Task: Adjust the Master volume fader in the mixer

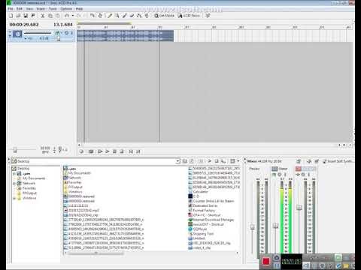Action: [x=275, y=225]
